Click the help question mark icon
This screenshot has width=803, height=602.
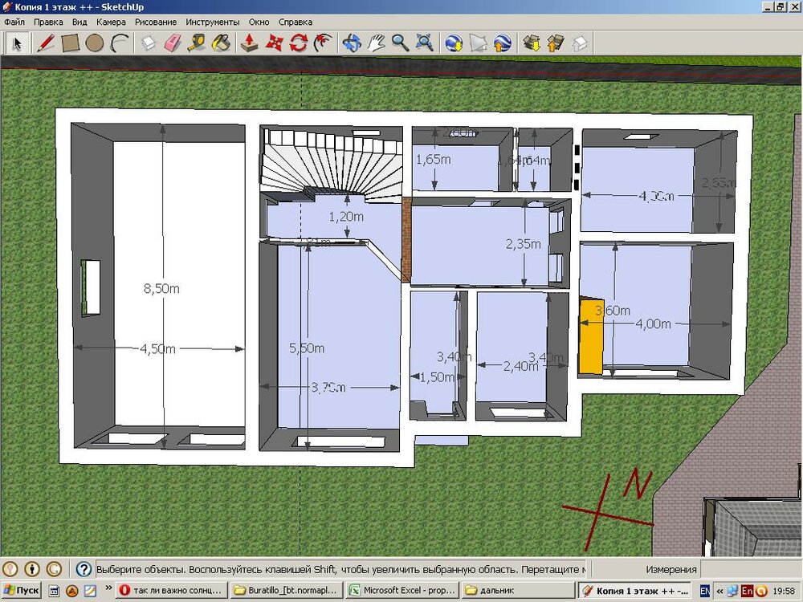pos(84,569)
